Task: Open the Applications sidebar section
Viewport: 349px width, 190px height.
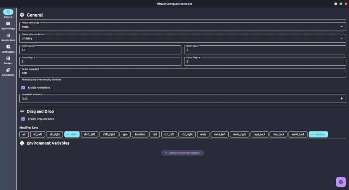Action: [x=8, y=37]
